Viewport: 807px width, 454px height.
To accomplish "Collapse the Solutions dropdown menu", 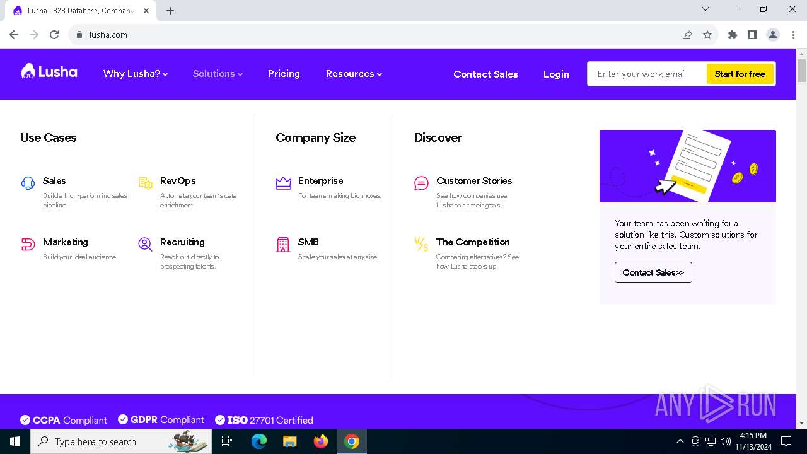I will [x=218, y=74].
